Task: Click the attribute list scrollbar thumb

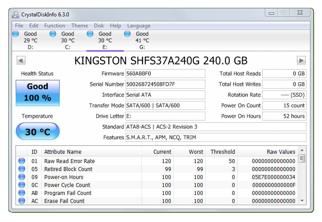Action: [x=302, y=158]
